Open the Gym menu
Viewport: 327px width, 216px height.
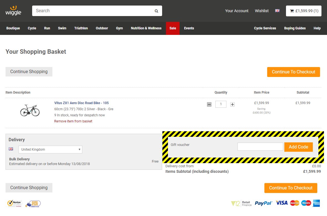(119, 28)
